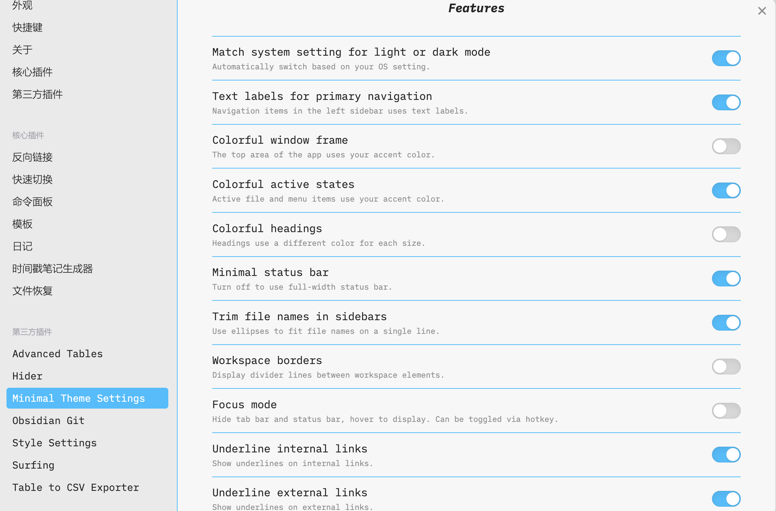The width and height of the screenshot is (776, 511).
Task: Disable Underline internal links
Action: tap(726, 455)
